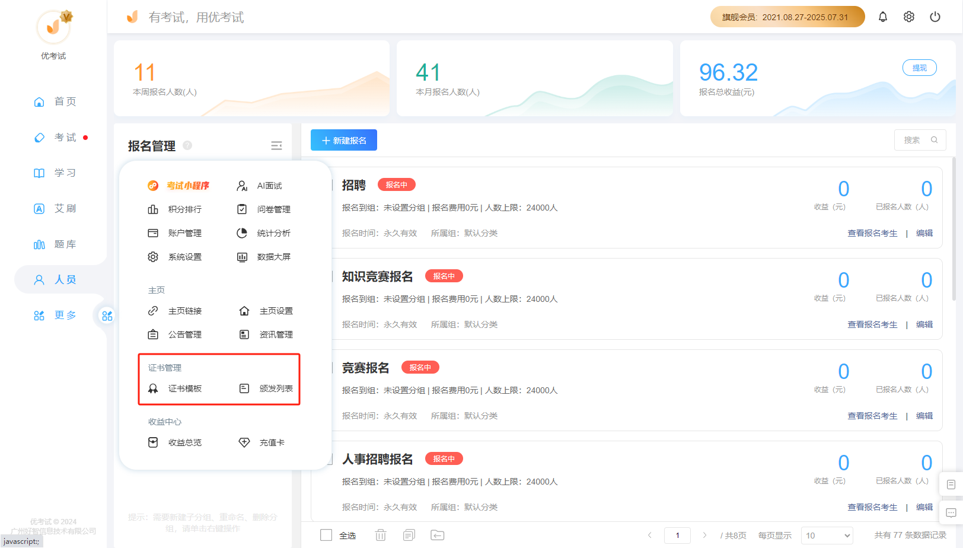The width and height of the screenshot is (963, 548).
Task: Click 编辑 for 招聘
Action: [x=924, y=233]
